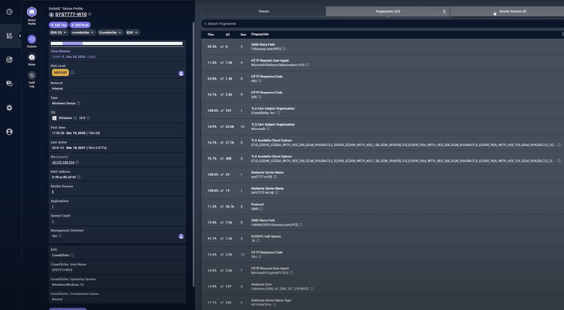564x310 pixels.
Task: Open the Applications count link
Action: (x=53, y=207)
